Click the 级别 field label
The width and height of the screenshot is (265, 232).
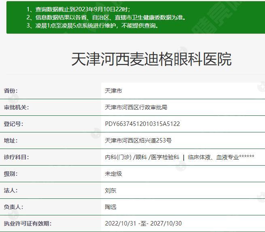(x=11, y=174)
